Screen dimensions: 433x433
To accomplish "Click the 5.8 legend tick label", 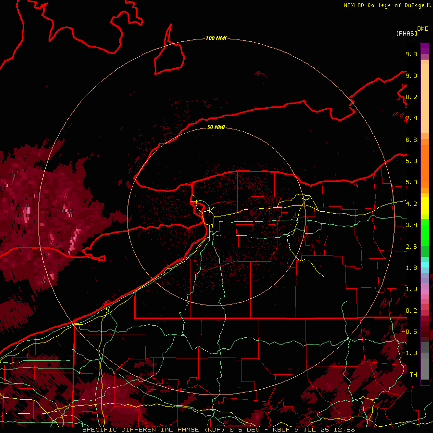I will coord(411,161).
